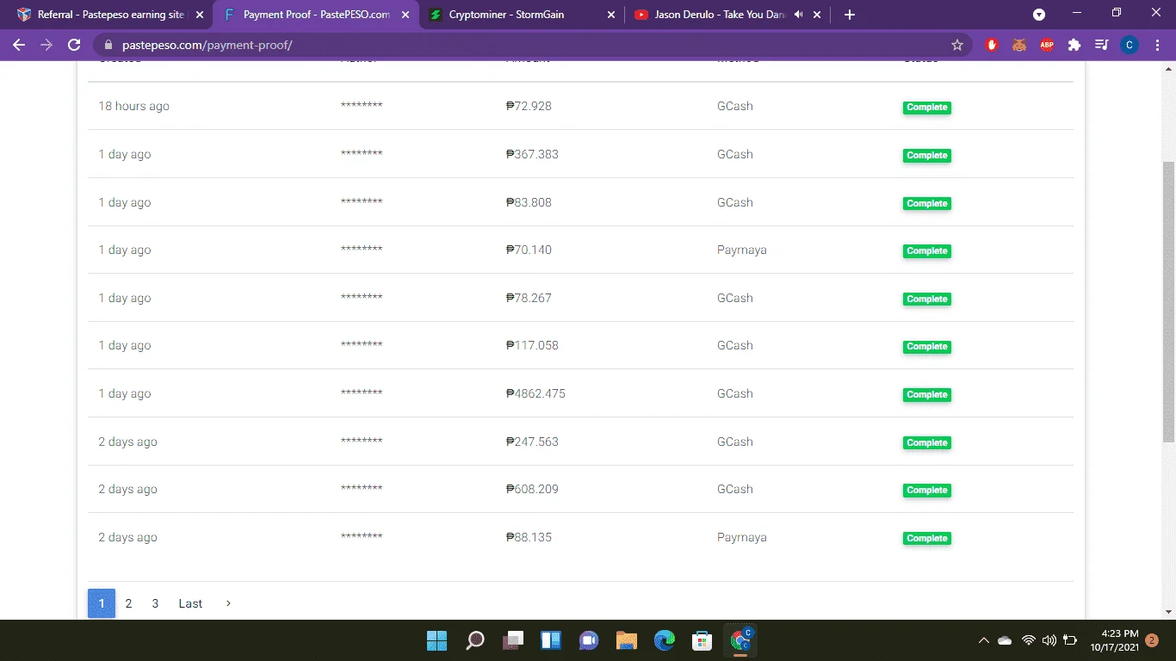
Task: Click the current page 1 button
Action: point(102,603)
